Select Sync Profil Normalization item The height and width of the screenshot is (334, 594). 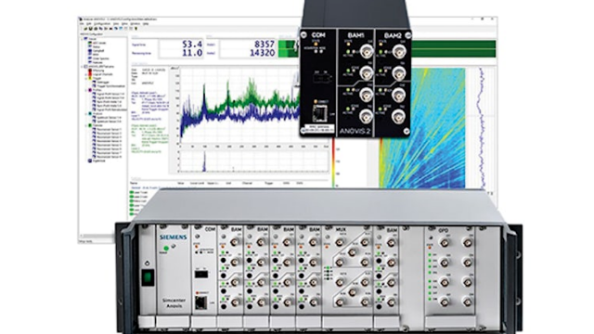[111, 109]
